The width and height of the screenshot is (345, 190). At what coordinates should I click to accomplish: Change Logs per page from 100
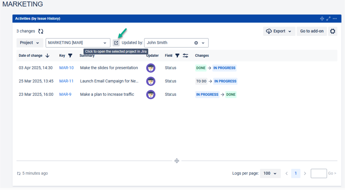tap(270, 173)
